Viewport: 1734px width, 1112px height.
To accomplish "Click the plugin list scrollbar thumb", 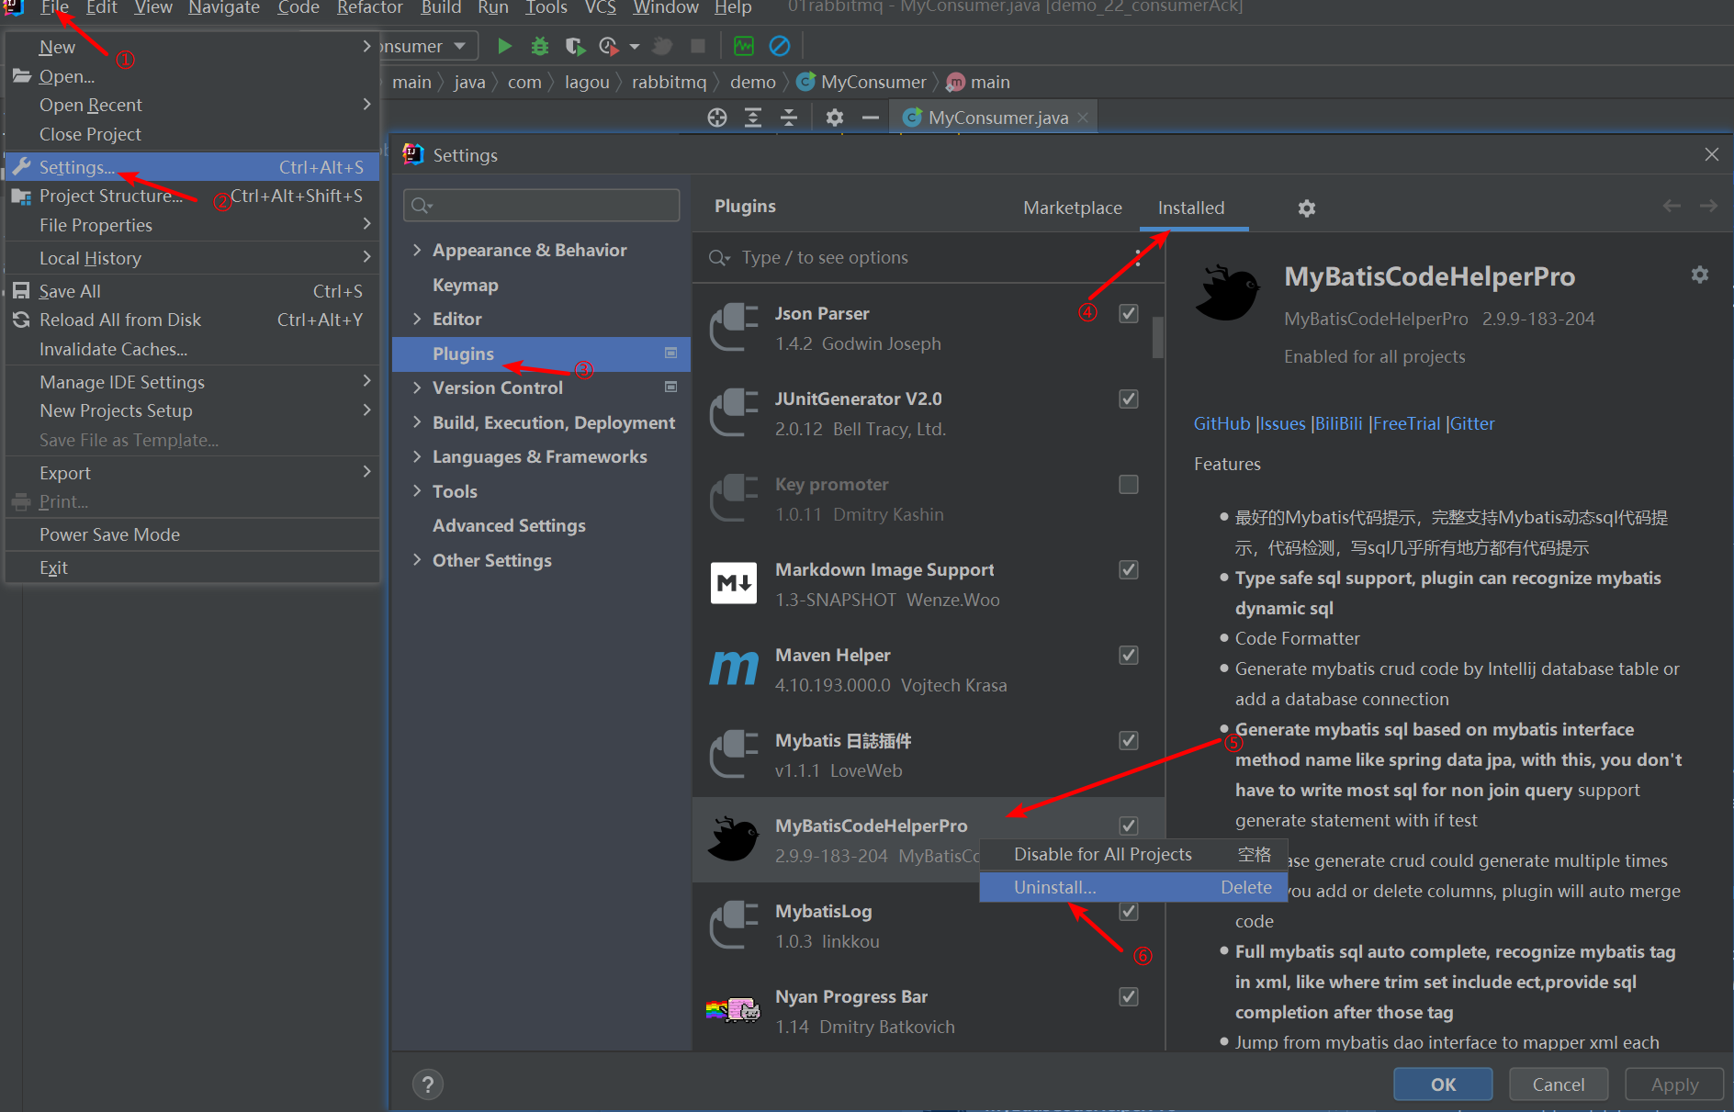I will click(1158, 338).
